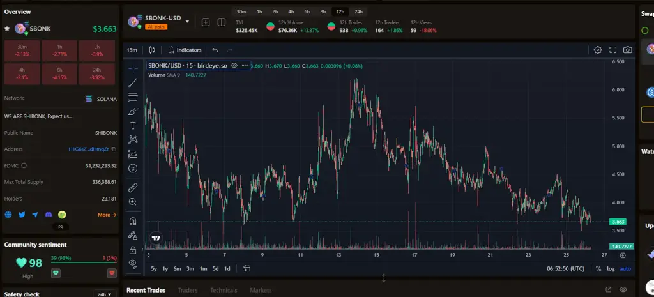Set chart range to 6m
Image resolution: width=654 pixels, height=297 pixels.
178,269
